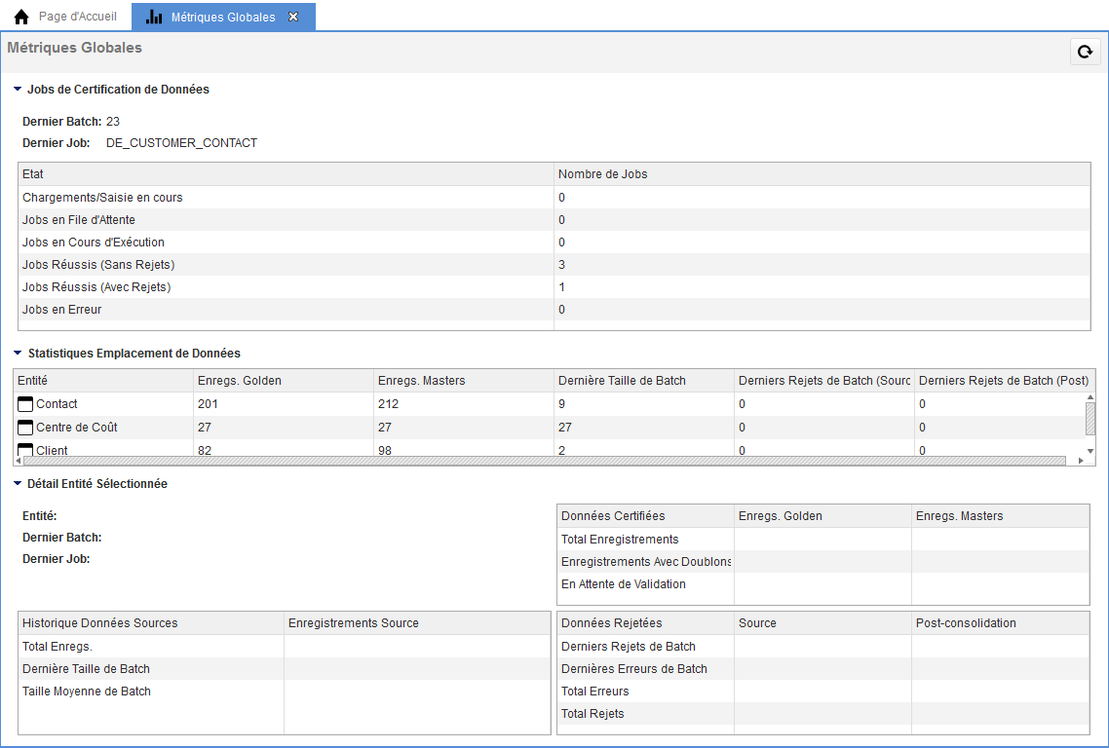Click the entity table horizontal scrollbar thumb
The height and width of the screenshot is (748, 1109).
pos(545,461)
